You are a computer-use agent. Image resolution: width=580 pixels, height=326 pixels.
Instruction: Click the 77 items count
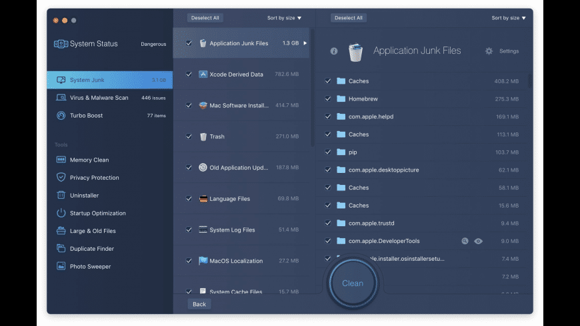tap(156, 116)
